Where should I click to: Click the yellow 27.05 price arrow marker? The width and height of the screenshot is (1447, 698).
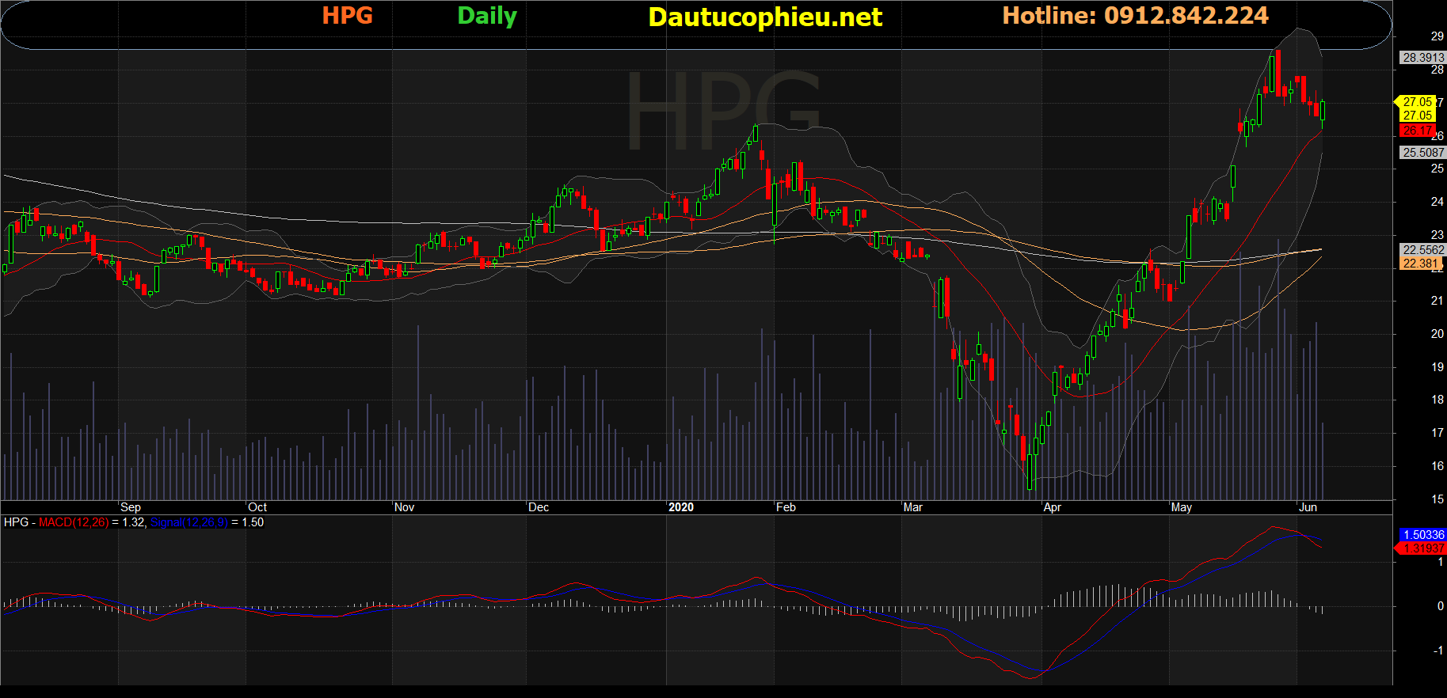pos(1415,102)
